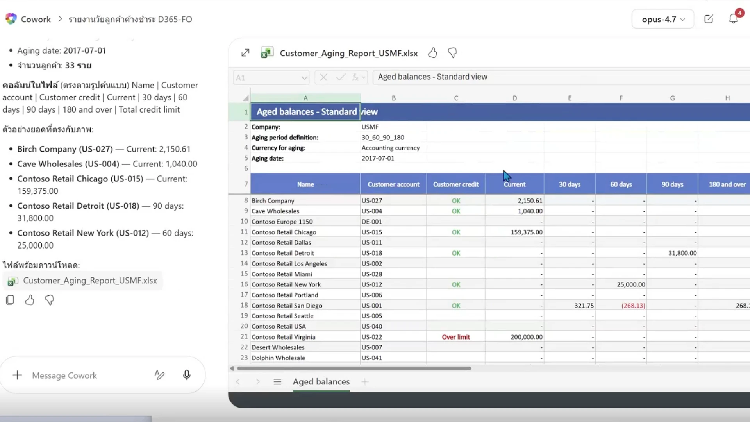750x422 pixels.
Task: Copy the chat response with copy icon
Action: click(x=10, y=300)
